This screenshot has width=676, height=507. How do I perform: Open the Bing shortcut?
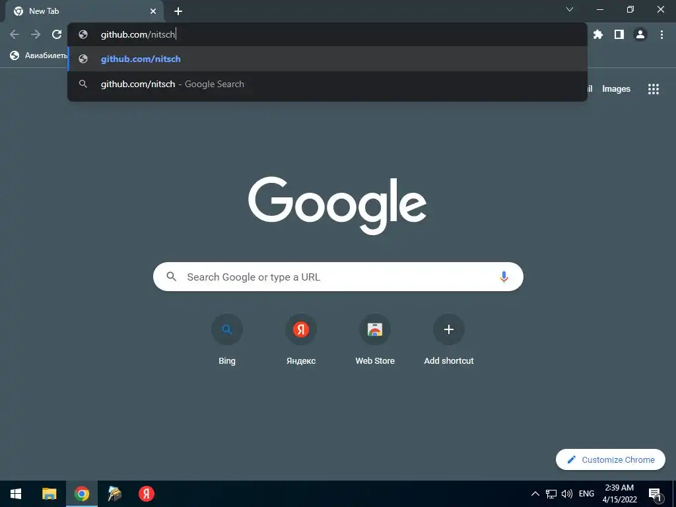pyautogui.click(x=227, y=341)
